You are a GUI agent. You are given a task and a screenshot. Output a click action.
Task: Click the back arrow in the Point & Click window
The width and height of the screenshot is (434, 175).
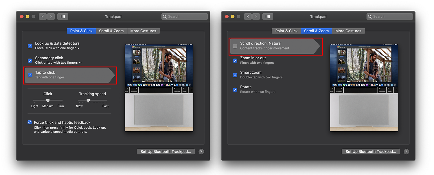[43, 16]
